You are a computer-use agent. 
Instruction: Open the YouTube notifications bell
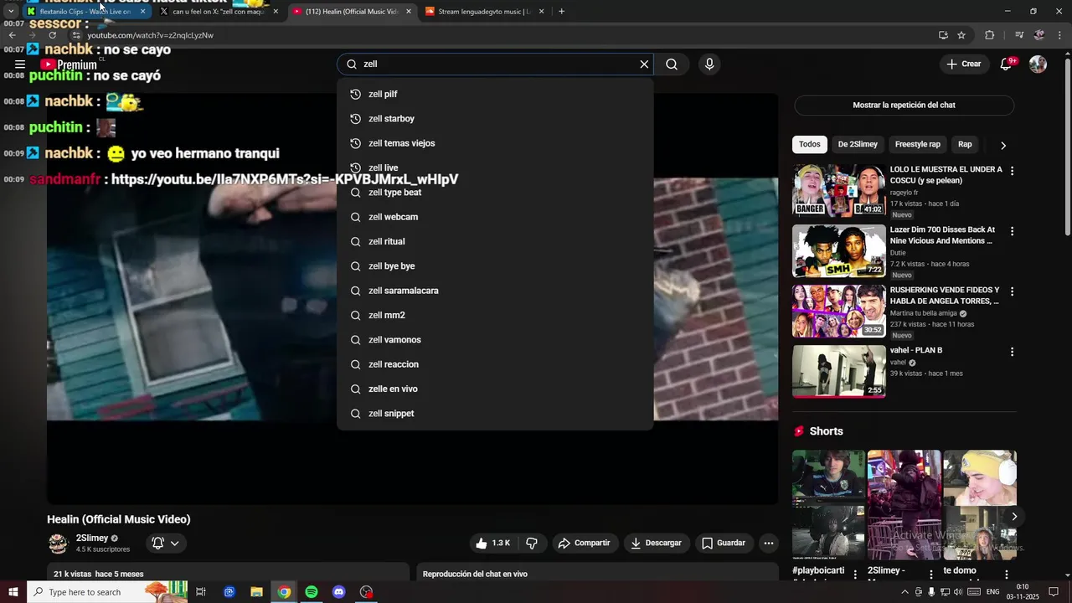(x=1007, y=64)
